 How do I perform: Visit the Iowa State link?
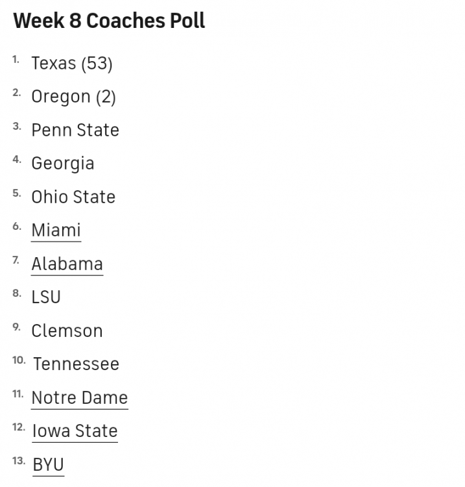coord(75,431)
